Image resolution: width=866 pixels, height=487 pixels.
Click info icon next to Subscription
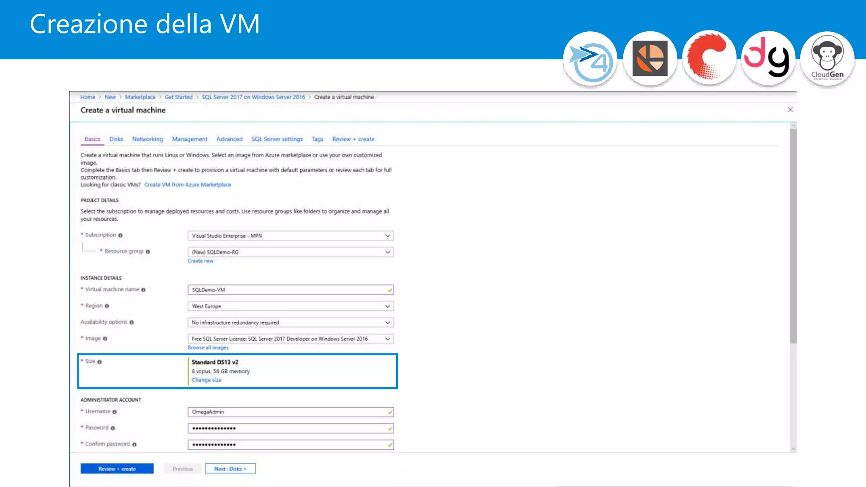[121, 235]
